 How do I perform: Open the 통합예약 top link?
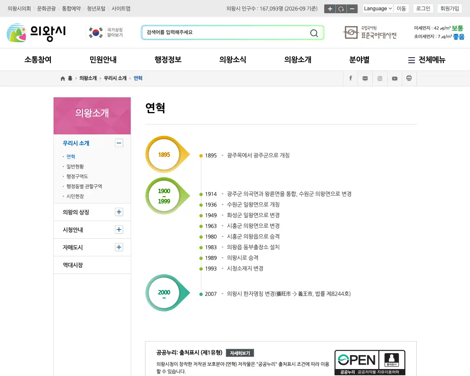(x=71, y=8)
